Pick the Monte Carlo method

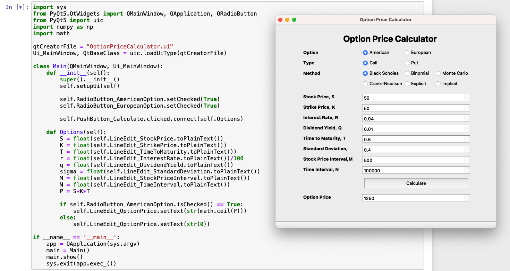[x=438, y=73]
